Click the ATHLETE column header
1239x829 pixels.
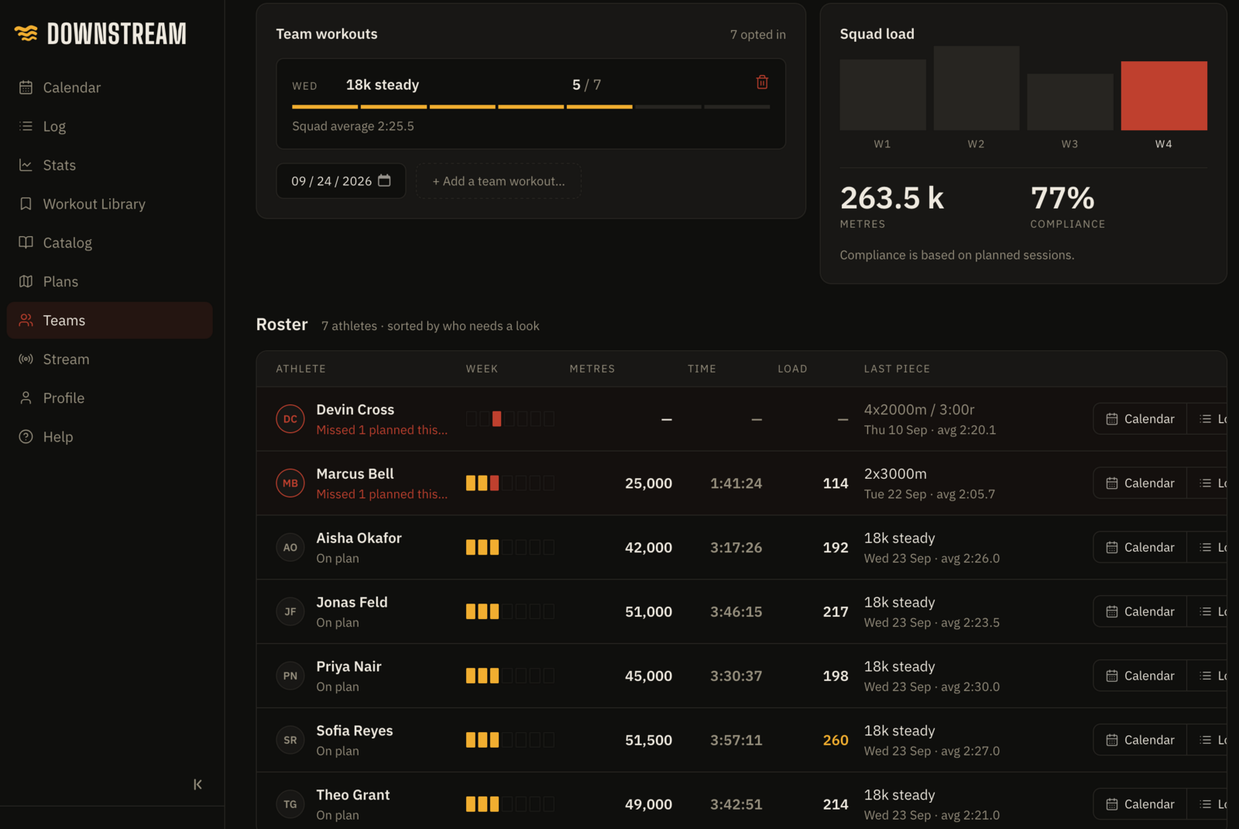[300, 369]
